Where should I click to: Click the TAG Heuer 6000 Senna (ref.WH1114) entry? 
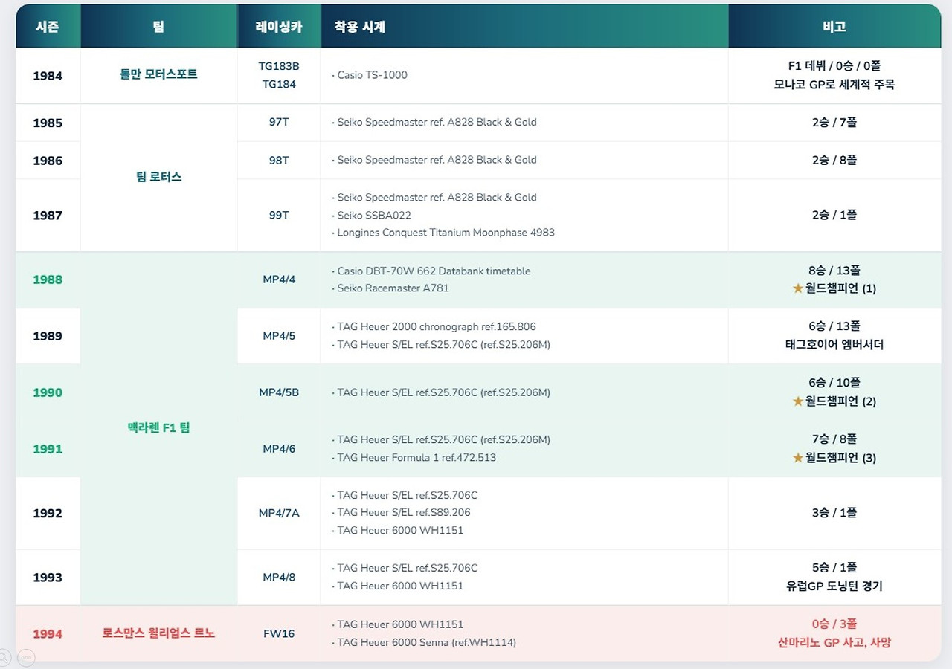424,642
